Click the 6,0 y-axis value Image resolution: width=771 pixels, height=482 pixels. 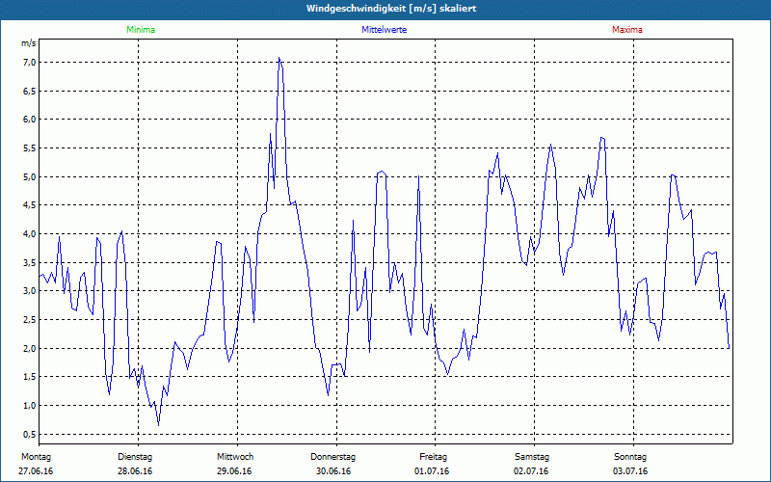click(29, 120)
